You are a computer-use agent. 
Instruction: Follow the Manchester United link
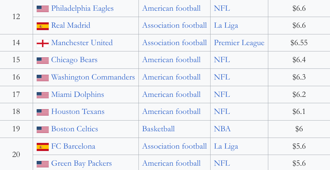pos(82,43)
